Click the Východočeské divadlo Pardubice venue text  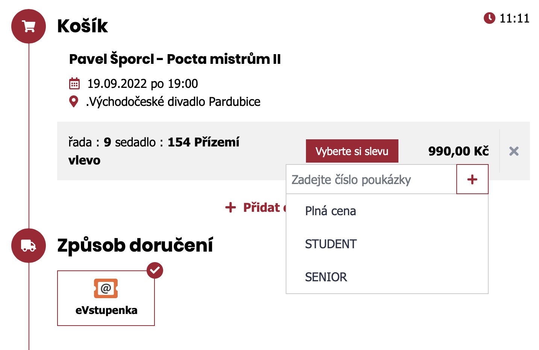[173, 101]
